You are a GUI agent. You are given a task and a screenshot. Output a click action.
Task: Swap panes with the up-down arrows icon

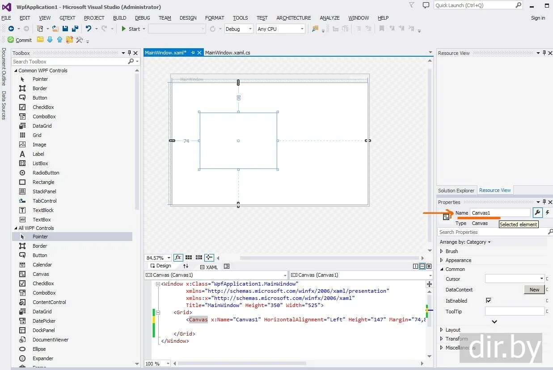(x=186, y=266)
